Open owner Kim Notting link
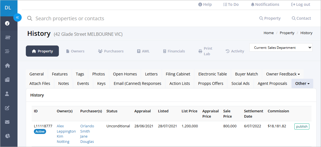The width and height of the screenshot is (321, 147). point(63,139)
